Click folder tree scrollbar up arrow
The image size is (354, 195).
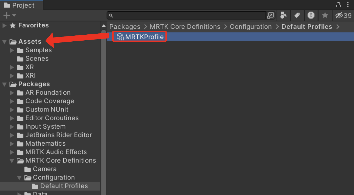point(104,26)
